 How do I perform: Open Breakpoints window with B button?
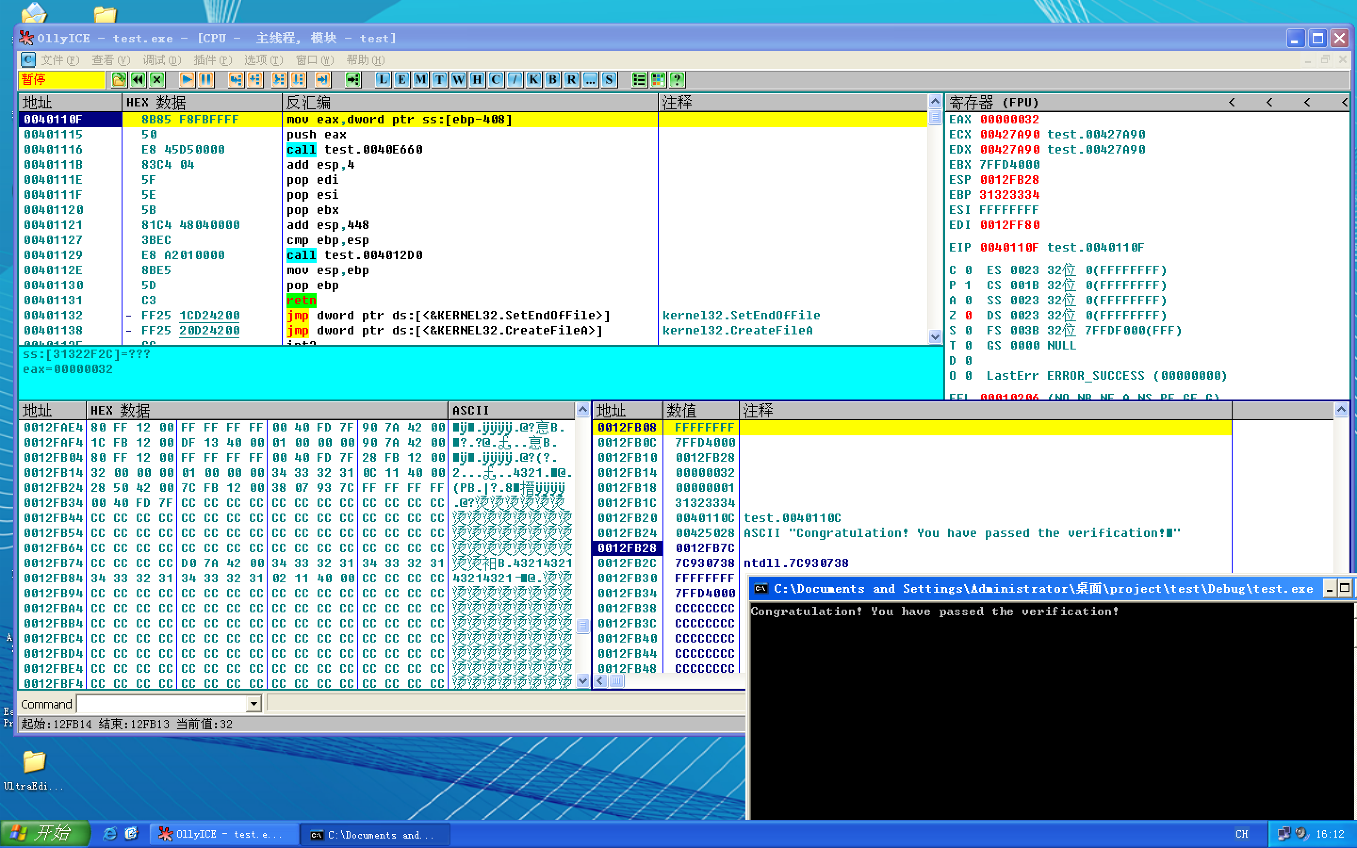point(552,80)
